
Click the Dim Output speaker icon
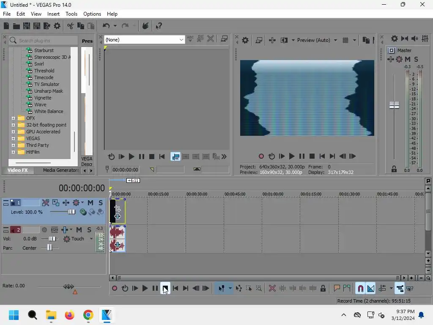coord(414,39)
